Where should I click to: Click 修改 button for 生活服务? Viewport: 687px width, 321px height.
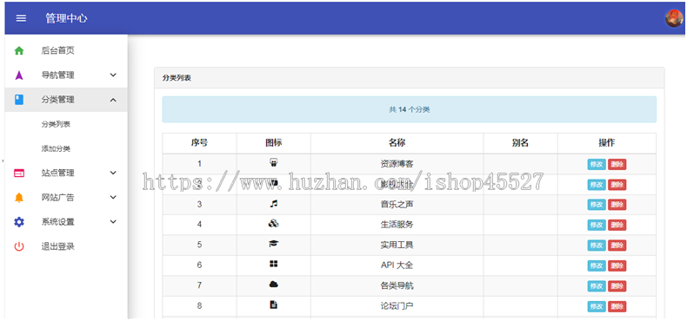[597, 225]
